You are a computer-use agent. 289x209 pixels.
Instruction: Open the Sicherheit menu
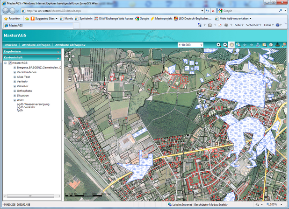pyautogui.click(x=253, y=25)
